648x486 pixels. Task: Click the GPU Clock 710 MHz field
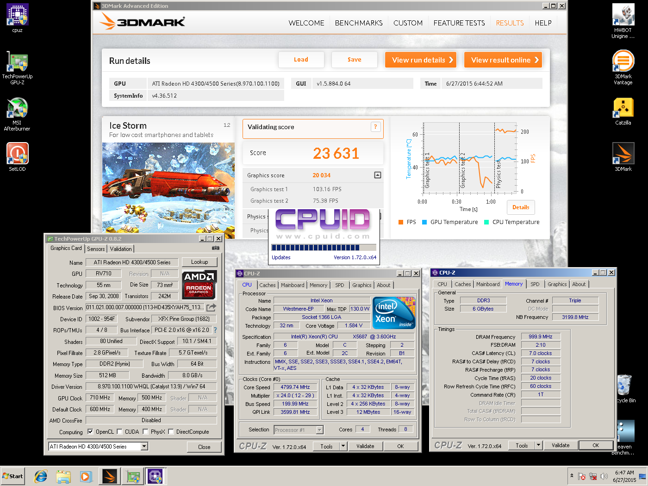(100, 398)
